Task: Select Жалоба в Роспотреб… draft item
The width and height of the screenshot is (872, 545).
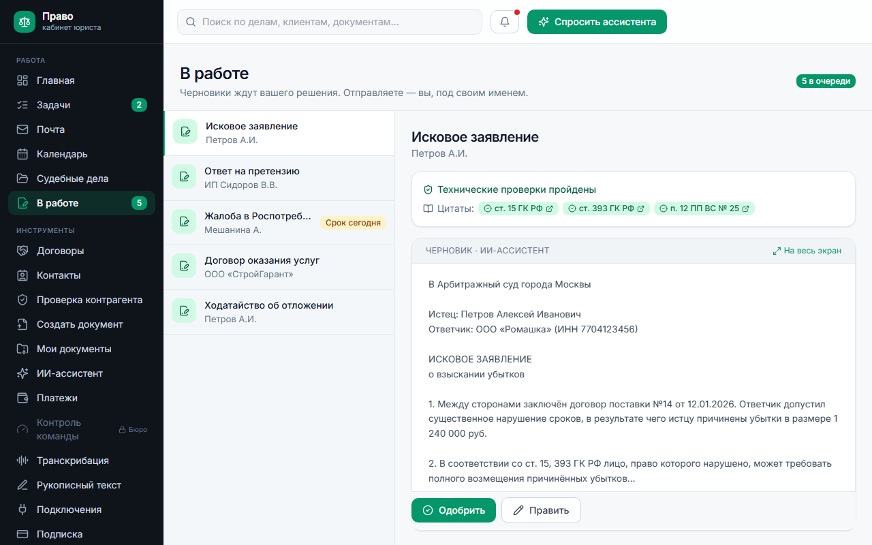Action: pos(279,223)
